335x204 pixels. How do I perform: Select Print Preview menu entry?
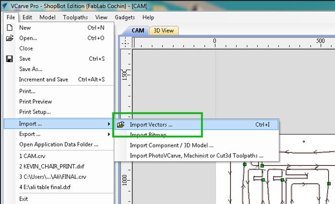(x=59, y=101)
